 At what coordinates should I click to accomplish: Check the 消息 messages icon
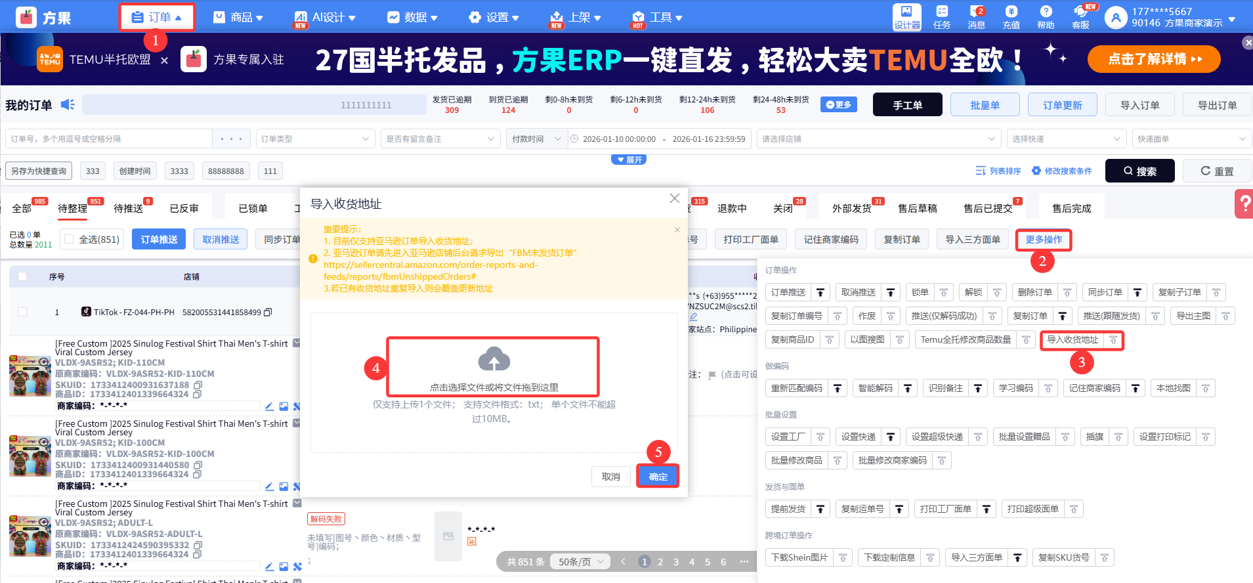tap(977, 17)
